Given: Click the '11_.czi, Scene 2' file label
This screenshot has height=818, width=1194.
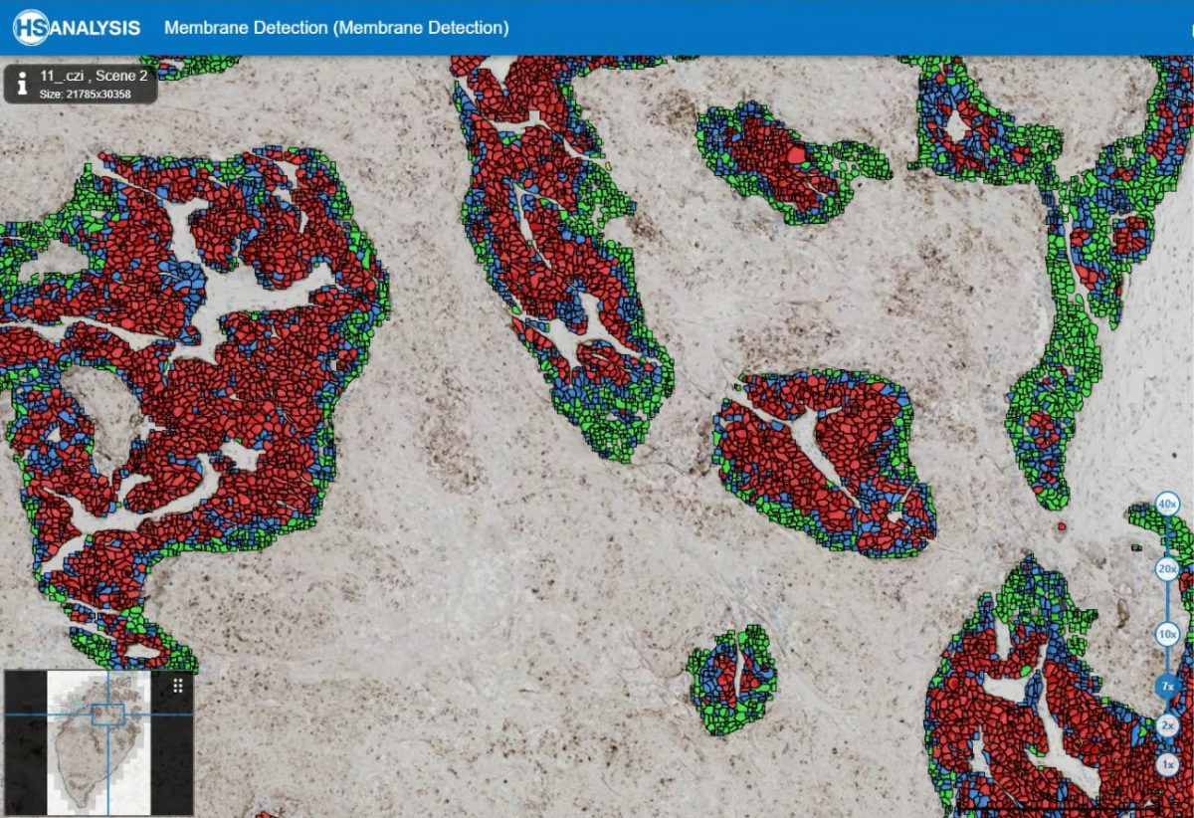Looking at the screenshot, I should (94, 76).
